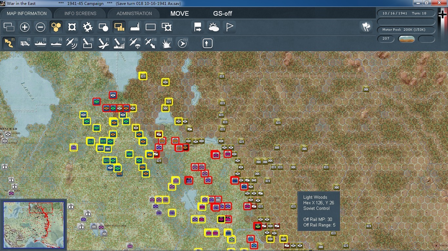
Task: Select F3 naval transport mode
Action: pyautogui.click(x=40, y=43)
